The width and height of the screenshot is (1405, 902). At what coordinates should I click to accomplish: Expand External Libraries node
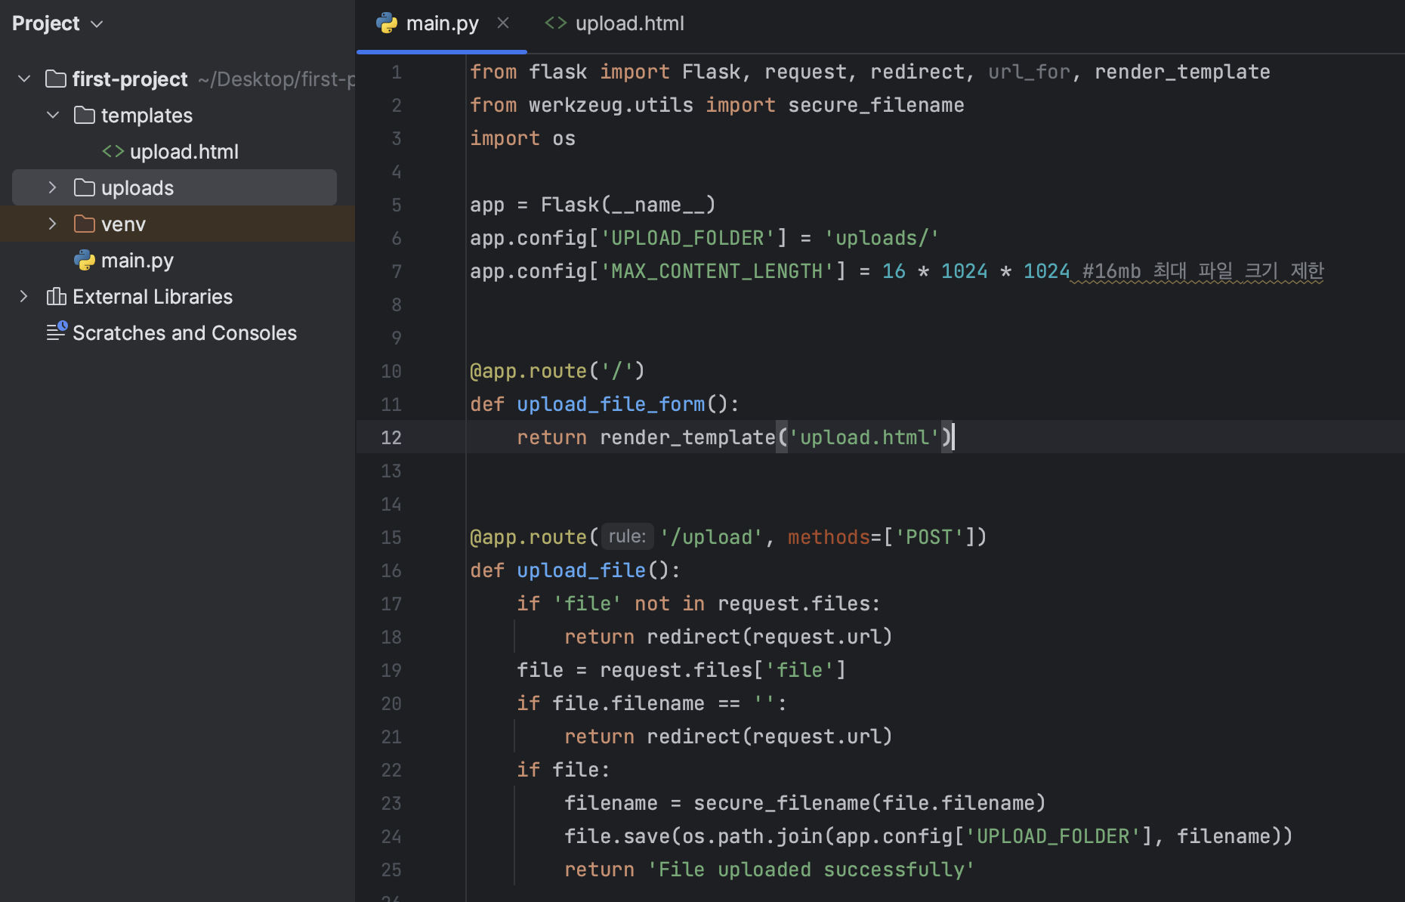point(24,296)
